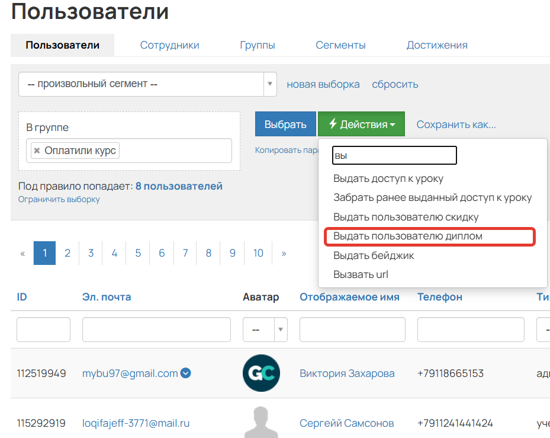Viewport: 550px width, 438px height.
Task: Click phone number +7911241441424
Action: (455, 423)
